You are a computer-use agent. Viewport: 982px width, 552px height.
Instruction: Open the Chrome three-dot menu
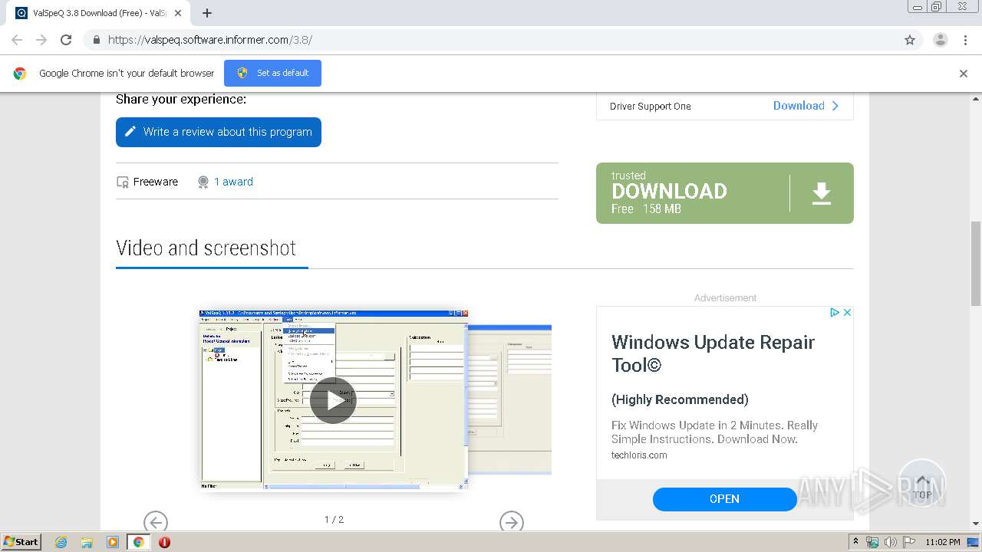pos(965,40)
